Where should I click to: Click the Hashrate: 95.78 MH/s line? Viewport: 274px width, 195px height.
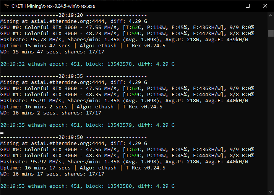point(124,40)
